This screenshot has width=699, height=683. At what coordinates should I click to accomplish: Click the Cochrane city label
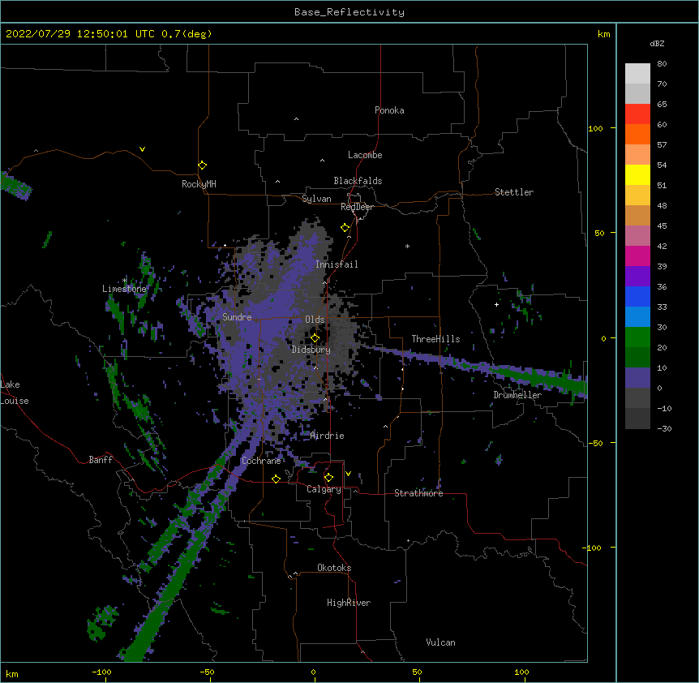click(261, 461)
